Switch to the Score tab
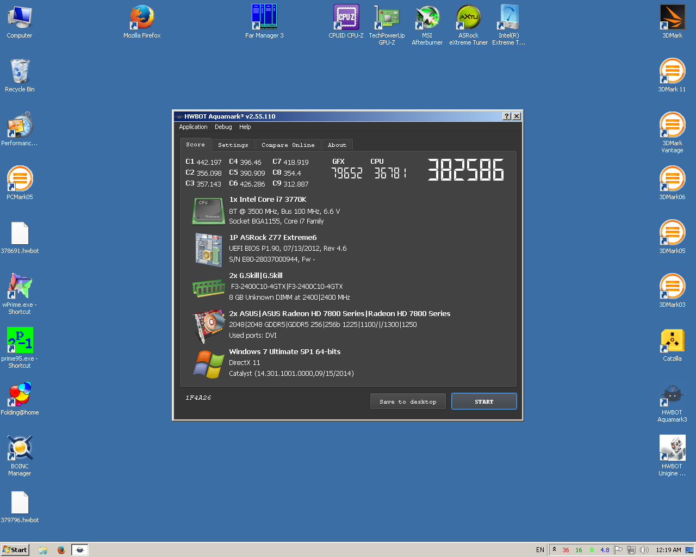The image size is (696, 557). [195, 144]
